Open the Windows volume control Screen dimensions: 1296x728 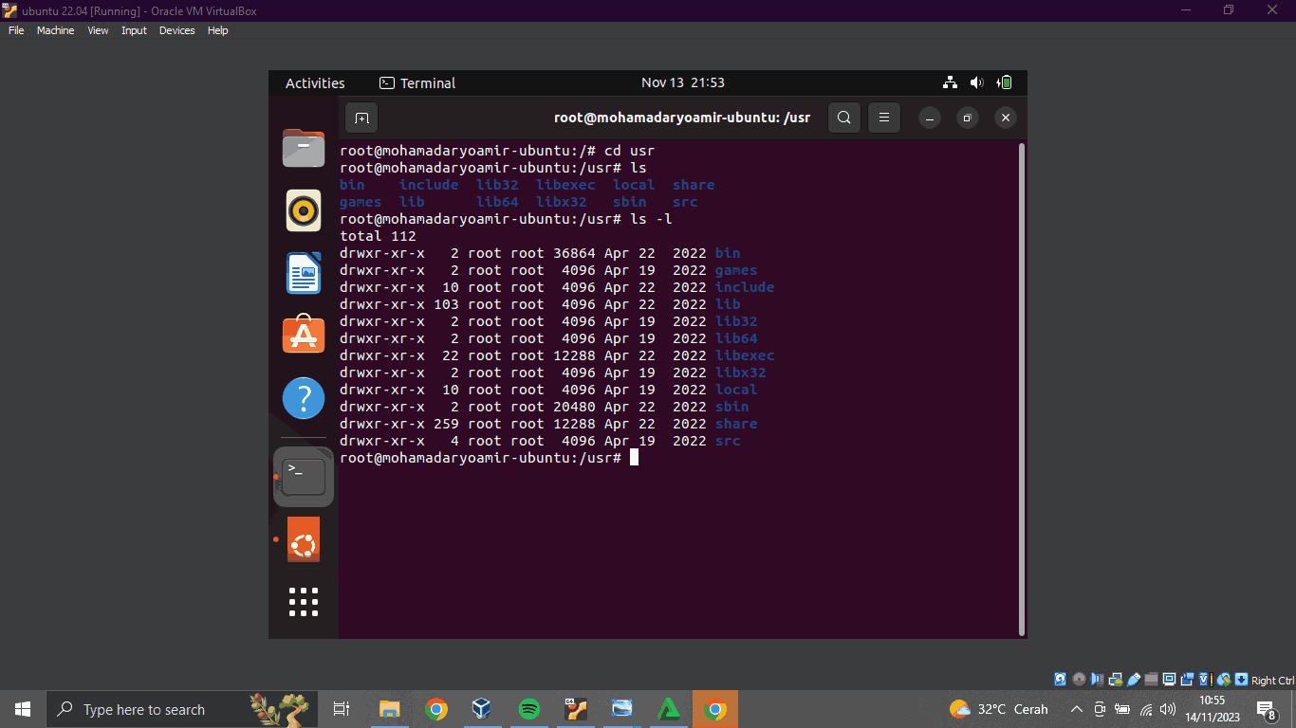(1168, 709)
